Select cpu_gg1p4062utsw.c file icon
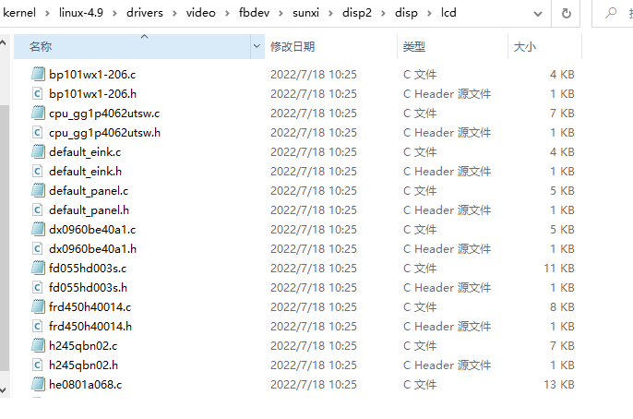Screen dimensions: 633x419 tap(38, 113)
